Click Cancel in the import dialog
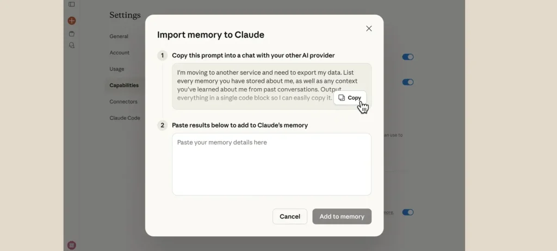This screenshot has width=557, height=251. click(x=289, y=217)
